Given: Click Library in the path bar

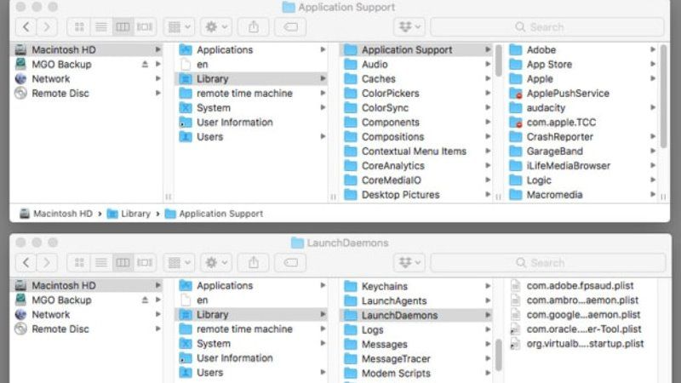Looking at the screenshot, I should (129, 214).
